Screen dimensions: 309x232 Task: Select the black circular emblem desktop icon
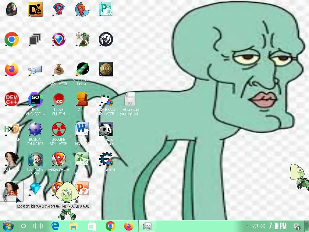[106, 39]
